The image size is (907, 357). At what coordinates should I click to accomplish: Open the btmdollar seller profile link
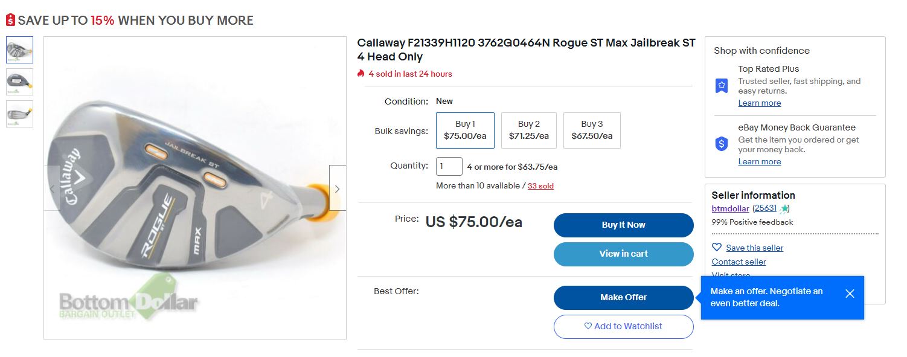[x=730, y=208]
